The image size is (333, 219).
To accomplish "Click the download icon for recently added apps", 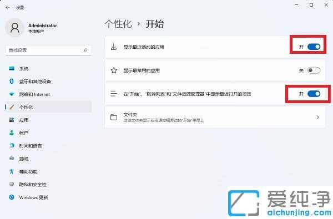I will click(x=114, y=47).
